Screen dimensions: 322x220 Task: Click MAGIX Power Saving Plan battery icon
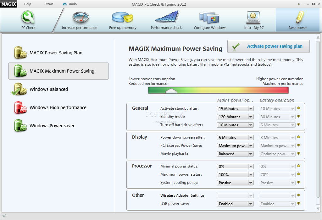point(20,52)
